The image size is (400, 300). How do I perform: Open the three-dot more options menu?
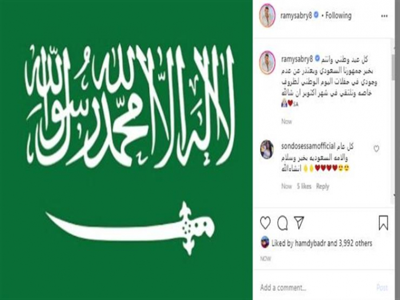click(x=384, y=16)
